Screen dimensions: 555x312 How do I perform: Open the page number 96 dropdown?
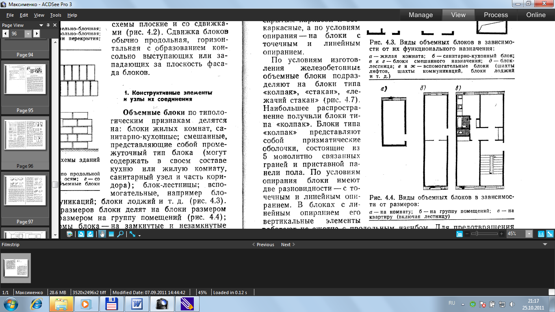[28, 34]
